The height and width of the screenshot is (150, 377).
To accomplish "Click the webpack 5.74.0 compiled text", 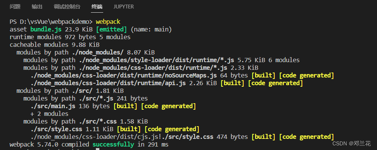I will pyautogui.click(x=49, y=145).
